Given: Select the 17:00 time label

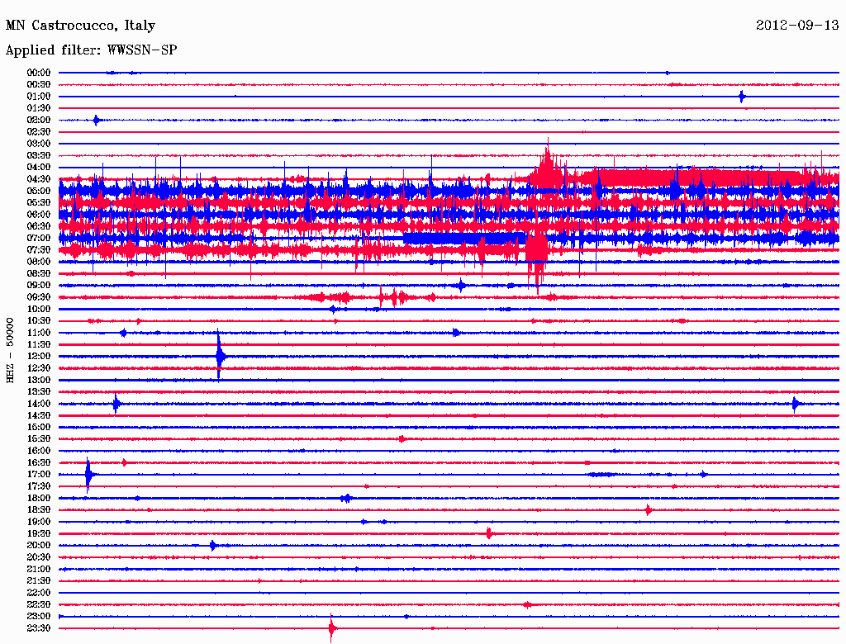Looking at the screenshot, I should (x=39, y=475).
